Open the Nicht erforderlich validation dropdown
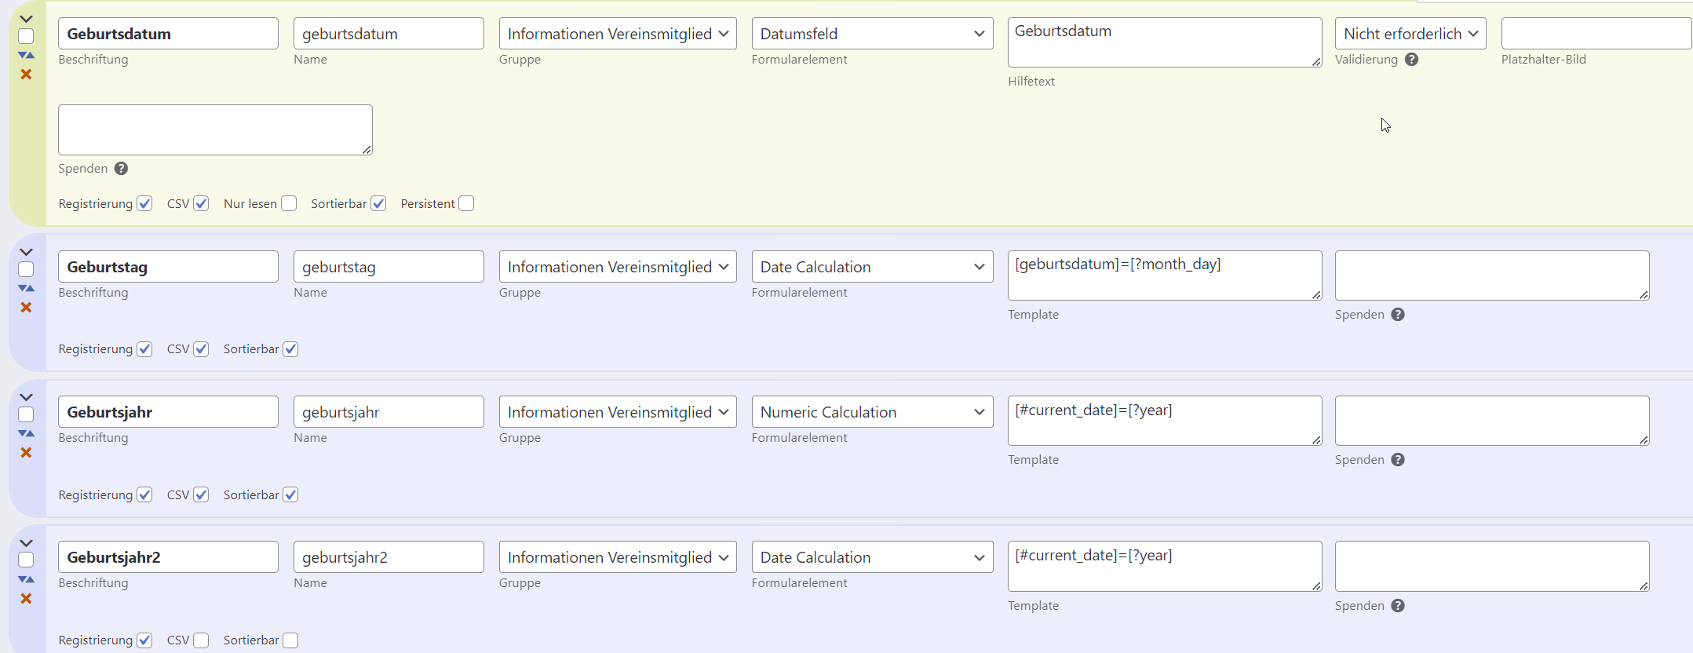Viewport: 1693px width, 653px height. click(x=1410, y=34)
